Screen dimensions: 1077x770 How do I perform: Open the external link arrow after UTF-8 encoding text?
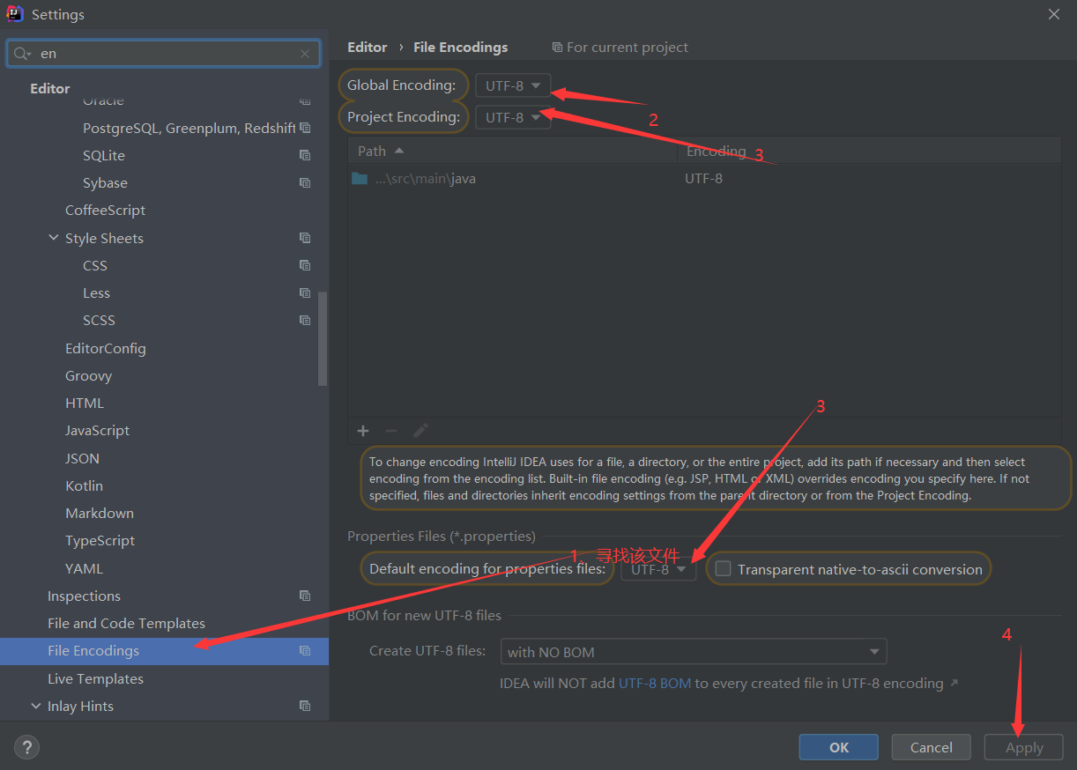click(x=954, y=683)
